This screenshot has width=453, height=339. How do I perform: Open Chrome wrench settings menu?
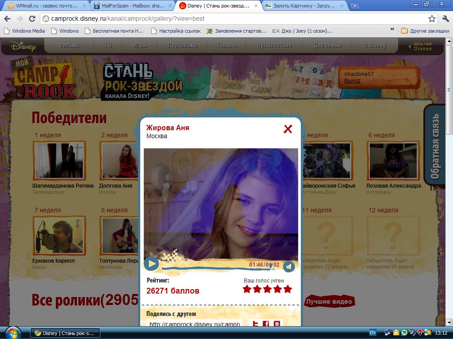445,19
